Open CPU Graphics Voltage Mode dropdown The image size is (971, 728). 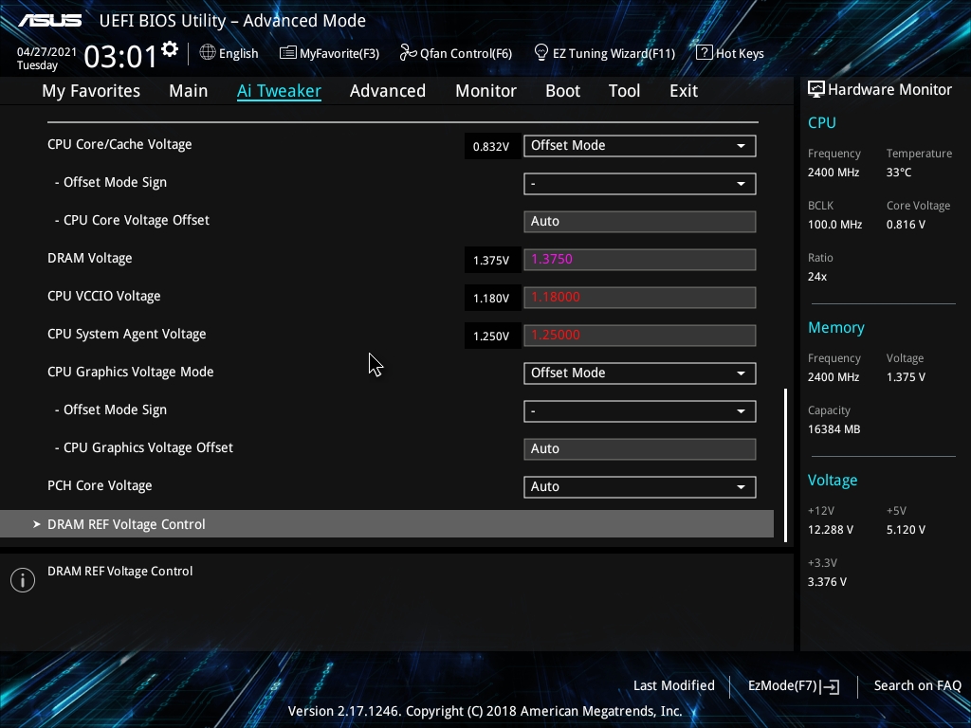(640, 373)
